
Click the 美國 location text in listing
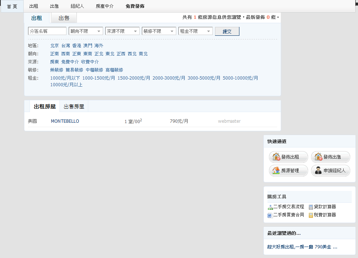[x=33, y=121]
